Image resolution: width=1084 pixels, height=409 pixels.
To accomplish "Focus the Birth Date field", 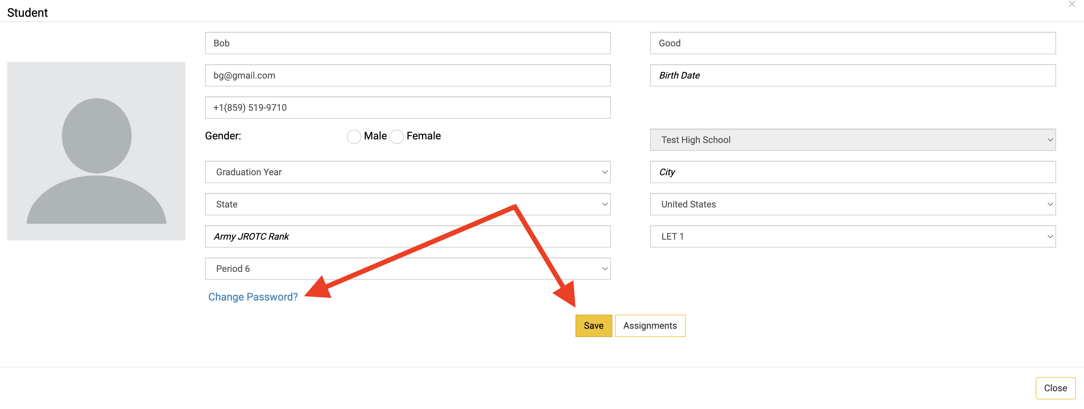I will [x=852, y=75].
